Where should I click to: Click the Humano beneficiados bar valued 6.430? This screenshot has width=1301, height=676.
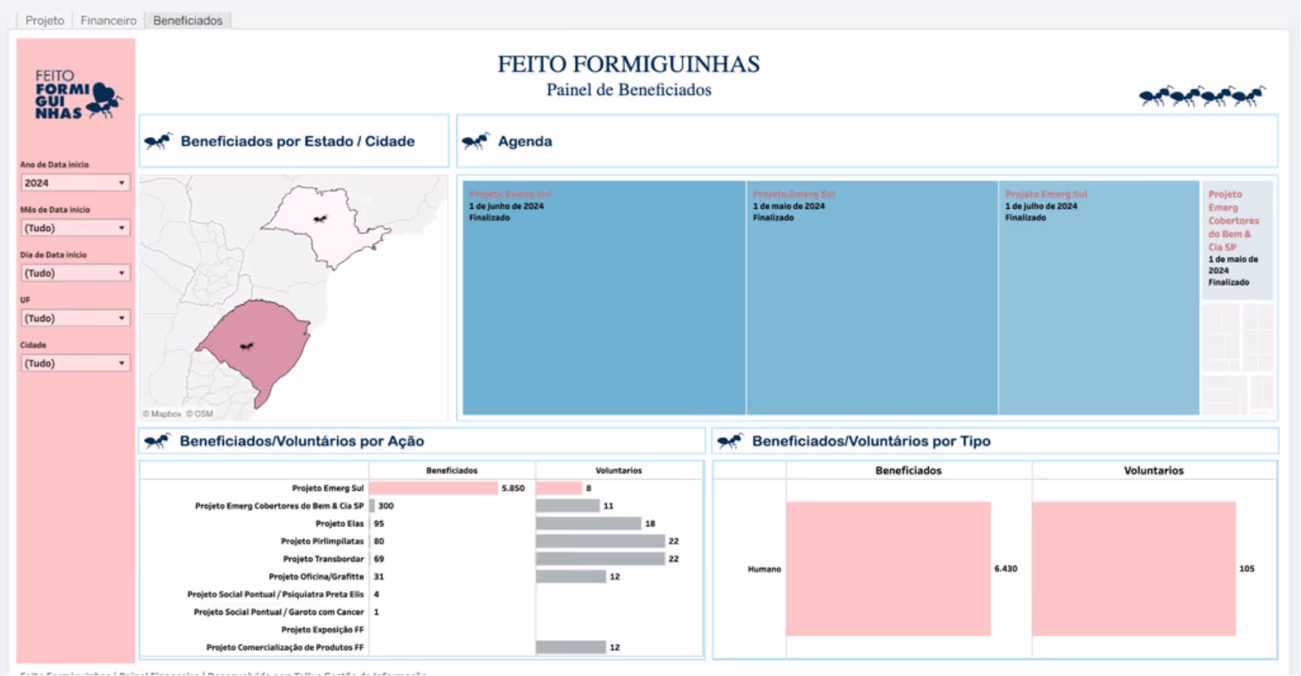point(888,569)
